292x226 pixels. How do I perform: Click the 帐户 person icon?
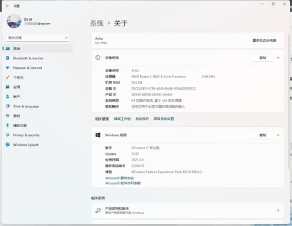7,96
